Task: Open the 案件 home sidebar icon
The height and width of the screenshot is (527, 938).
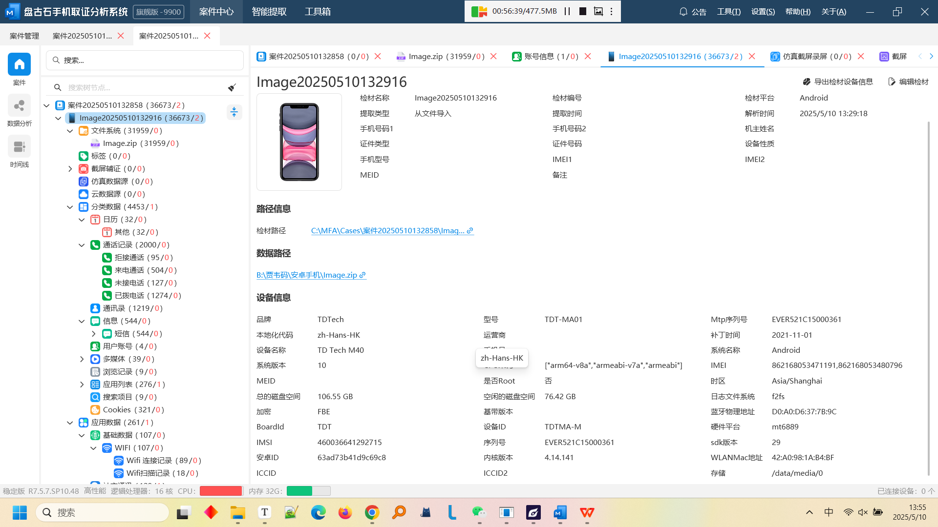Action: 19,64
